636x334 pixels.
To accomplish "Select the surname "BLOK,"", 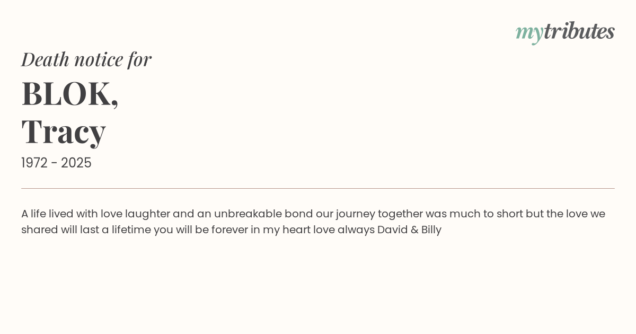I will pyautogui.click(x=69, y=94).
